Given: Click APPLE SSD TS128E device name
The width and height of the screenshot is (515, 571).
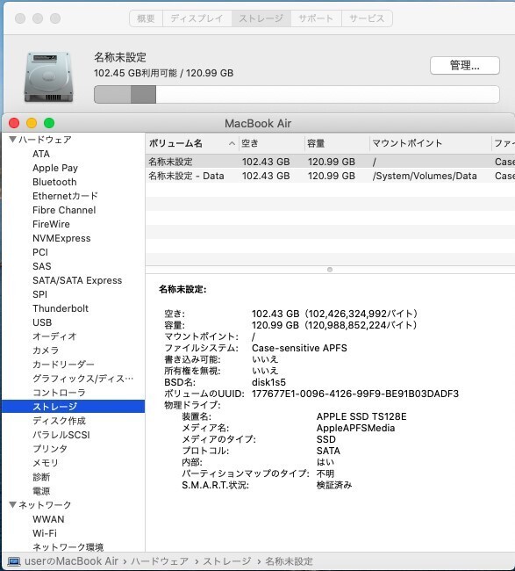Looking at the screenshot, I should [361, 416].
